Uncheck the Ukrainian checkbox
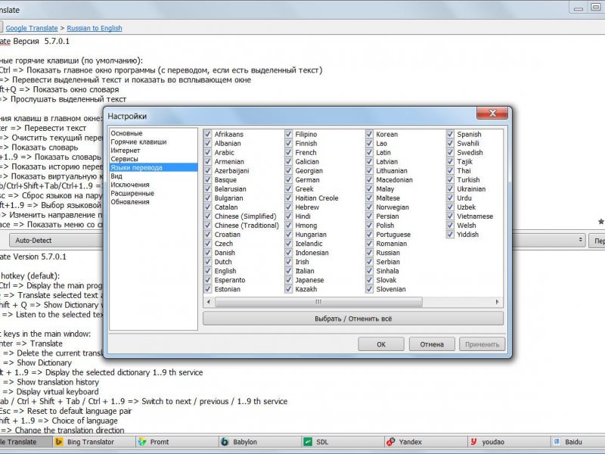This screenshot has width=605, height=454. (450, 188)
